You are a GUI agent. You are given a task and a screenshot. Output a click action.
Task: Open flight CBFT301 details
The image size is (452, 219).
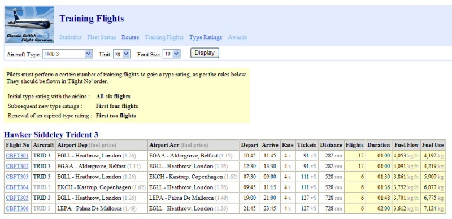(x=18, y=156)
